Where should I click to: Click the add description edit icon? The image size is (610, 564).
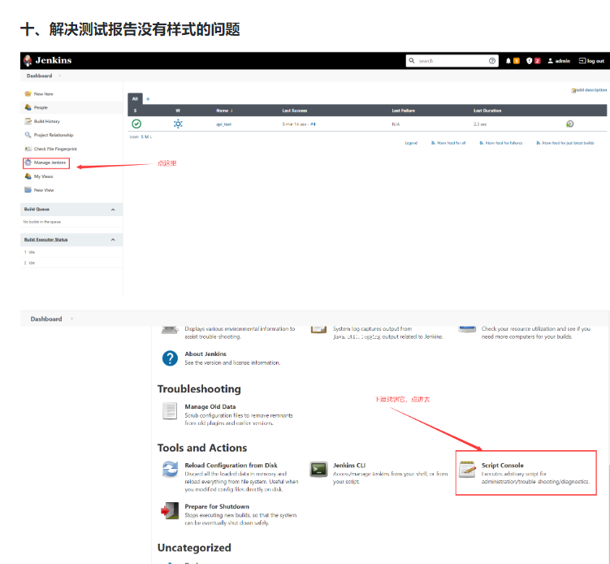click(x=573, y=91)
